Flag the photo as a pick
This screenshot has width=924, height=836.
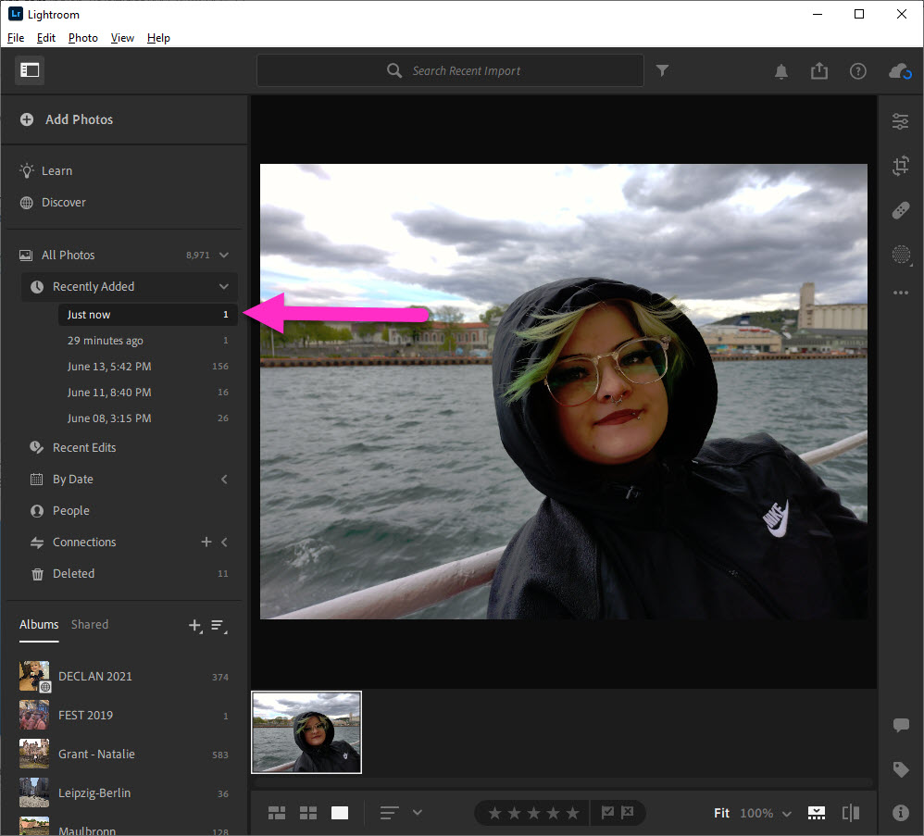(607, 813)
